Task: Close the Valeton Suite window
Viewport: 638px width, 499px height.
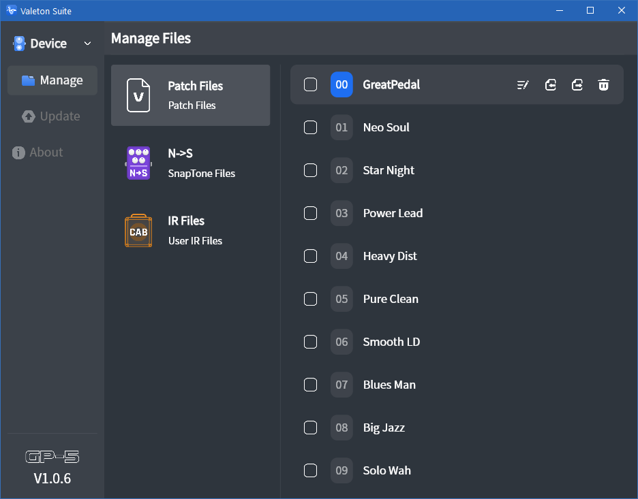Action: (622, 11)
